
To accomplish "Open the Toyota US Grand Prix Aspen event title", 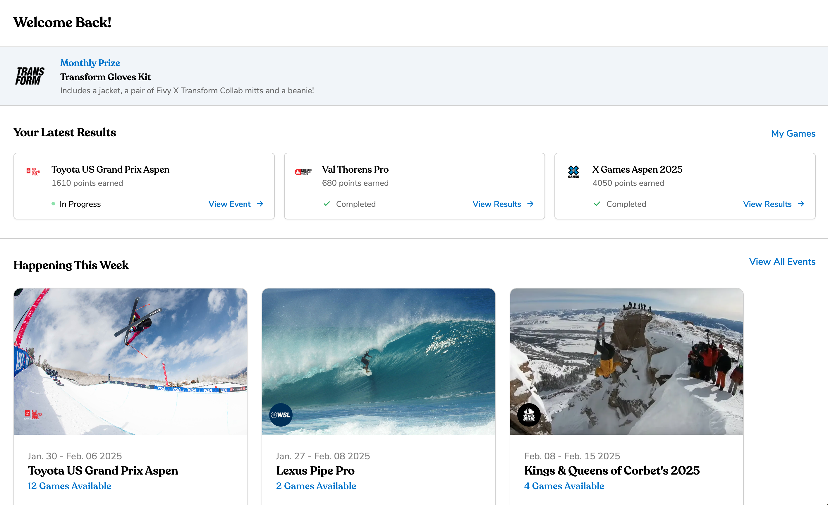I will pos(103,470).
